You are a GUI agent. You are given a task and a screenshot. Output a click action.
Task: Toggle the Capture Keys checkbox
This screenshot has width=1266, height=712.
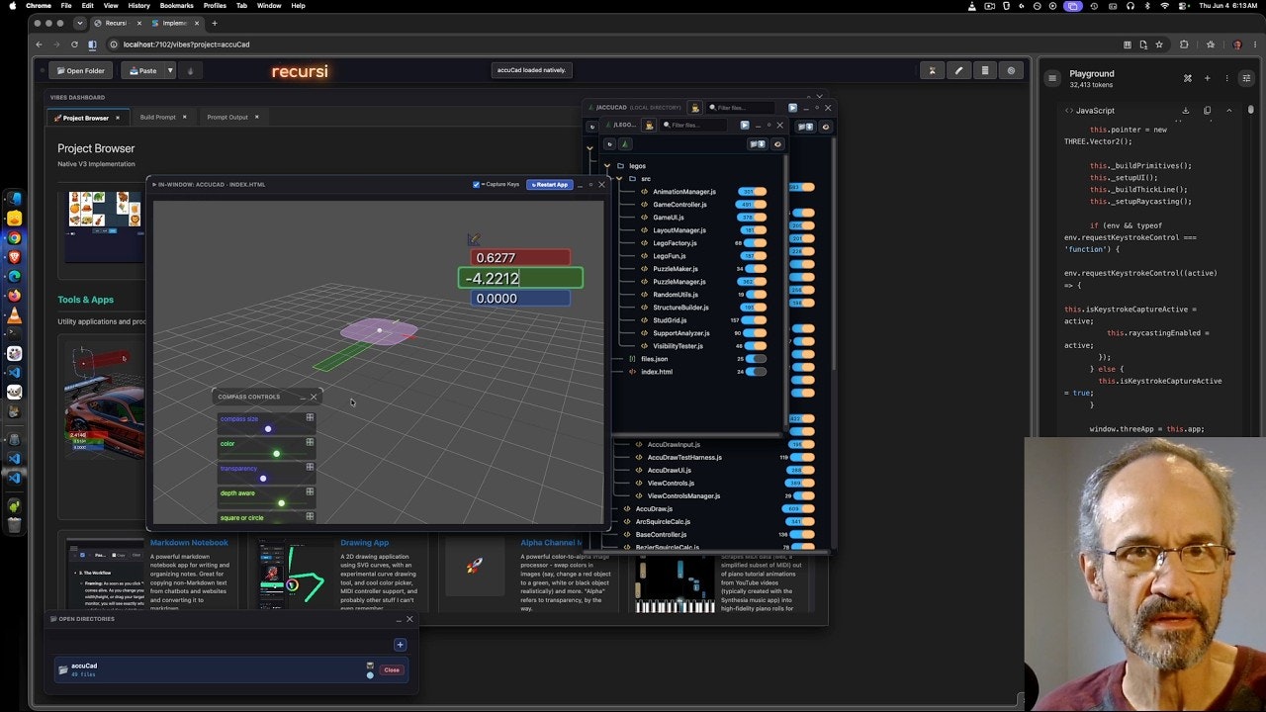tap(477, 184)
